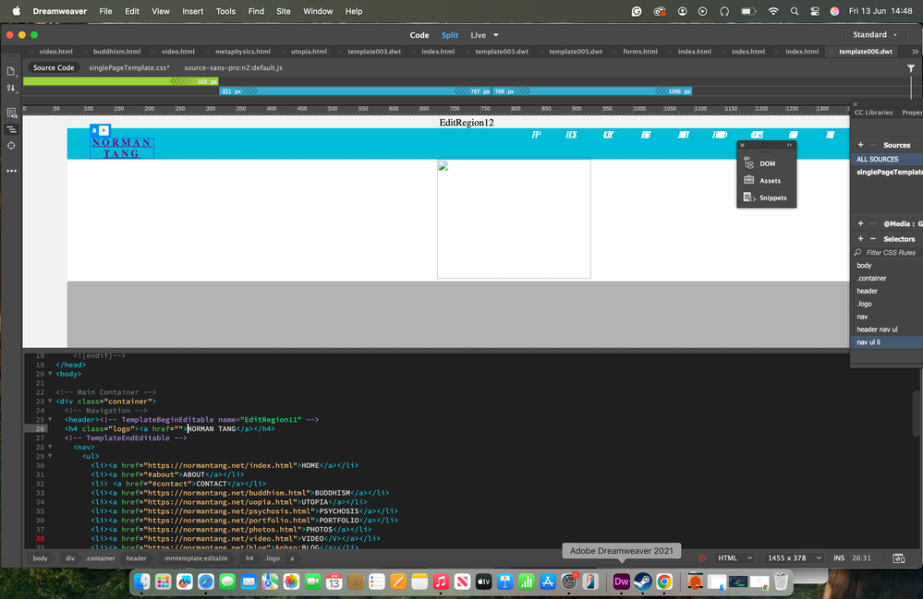This screenshot has height=599, width=923.
Task: Open the Tools menu
Action: click(x=225, y=11)
